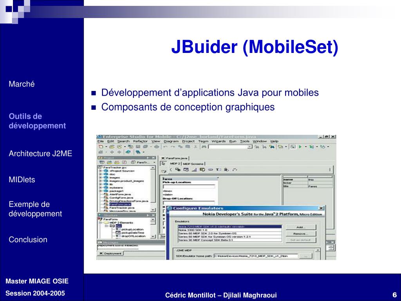The height and width of the screenshot is (301, 401).
Task: Click the project tree scrollbar down arrow
Action: [153, 210]
